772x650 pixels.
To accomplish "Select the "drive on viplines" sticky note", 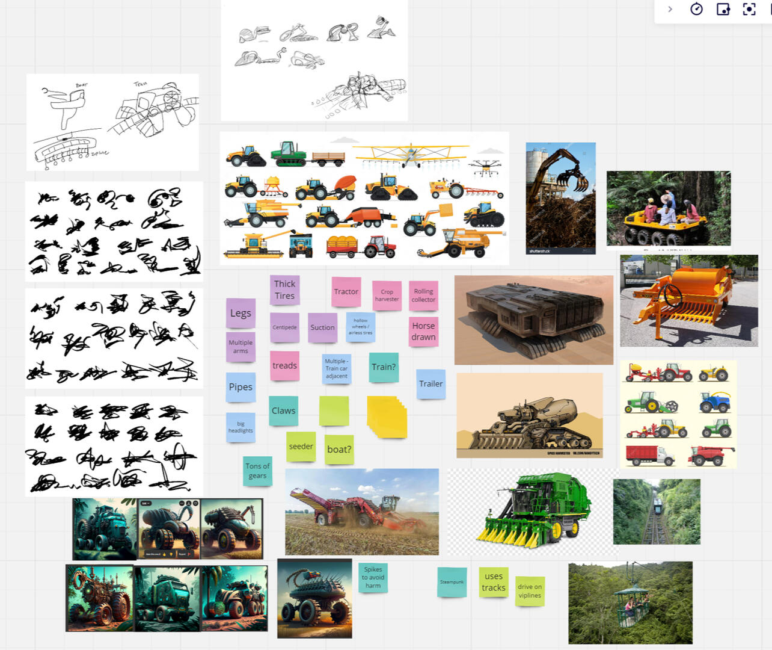I will click(530, 590).
